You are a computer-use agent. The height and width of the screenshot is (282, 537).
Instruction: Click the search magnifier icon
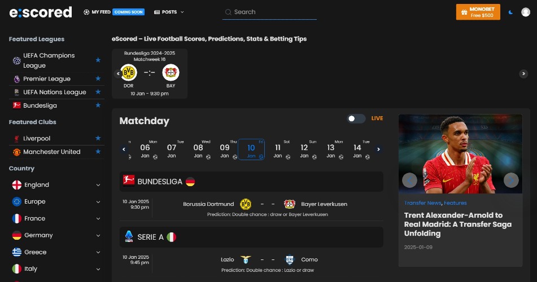pyautogui.click(x=228, y=12)
